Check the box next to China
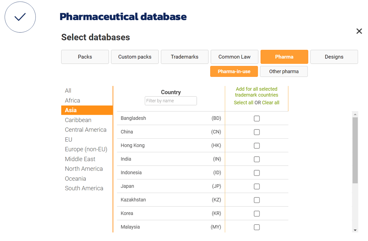Image resolution: width=368 pixels, height=241 pixels. [x=257, y=132]
